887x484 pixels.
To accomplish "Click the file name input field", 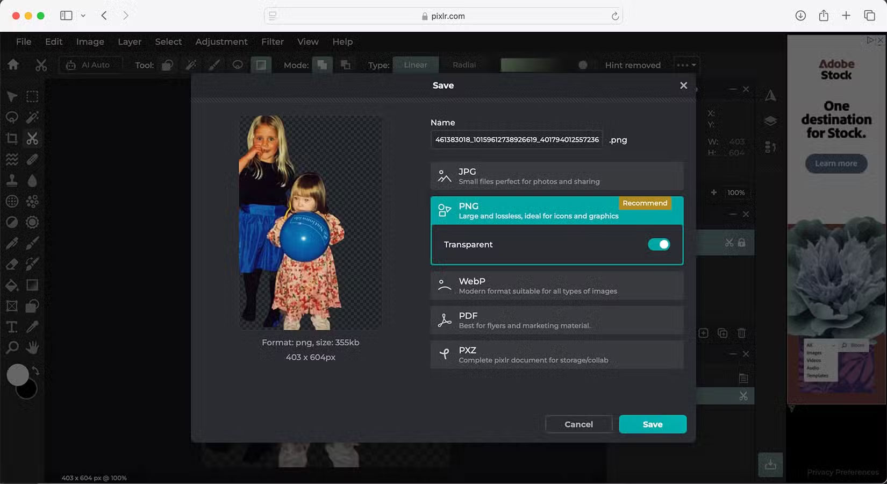I will click(x=516, y=139).
